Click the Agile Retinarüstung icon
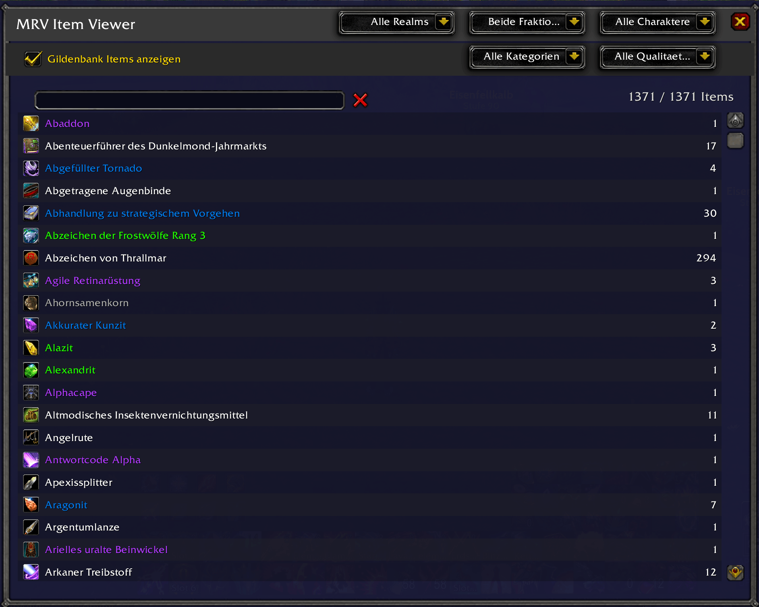This screenshot has width=759, height=607. pos(31,281)
